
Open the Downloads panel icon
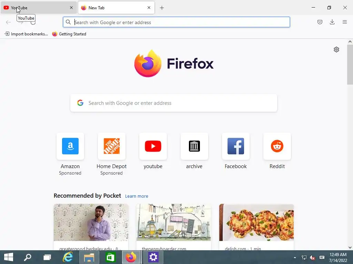332,22
